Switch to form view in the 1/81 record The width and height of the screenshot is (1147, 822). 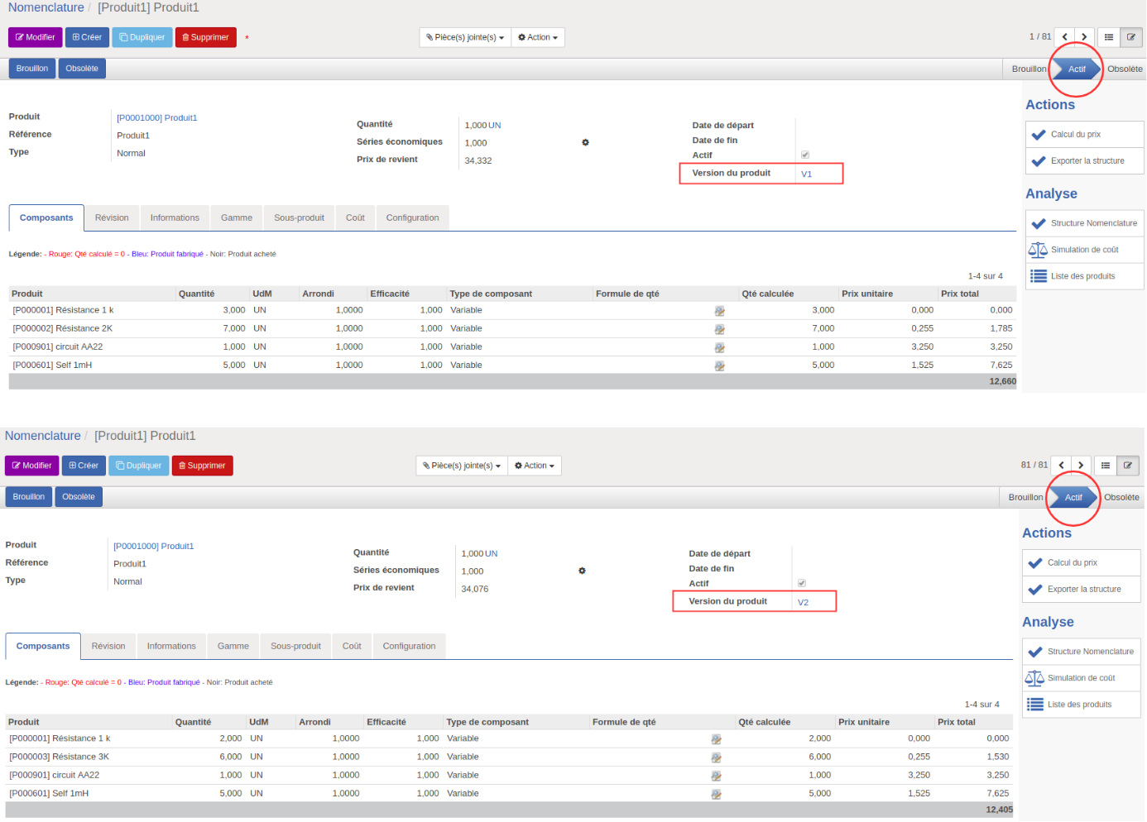click(1131, 37)
